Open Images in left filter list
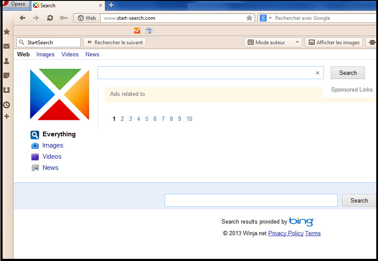378x261 pixels. (x=53, y=145)
